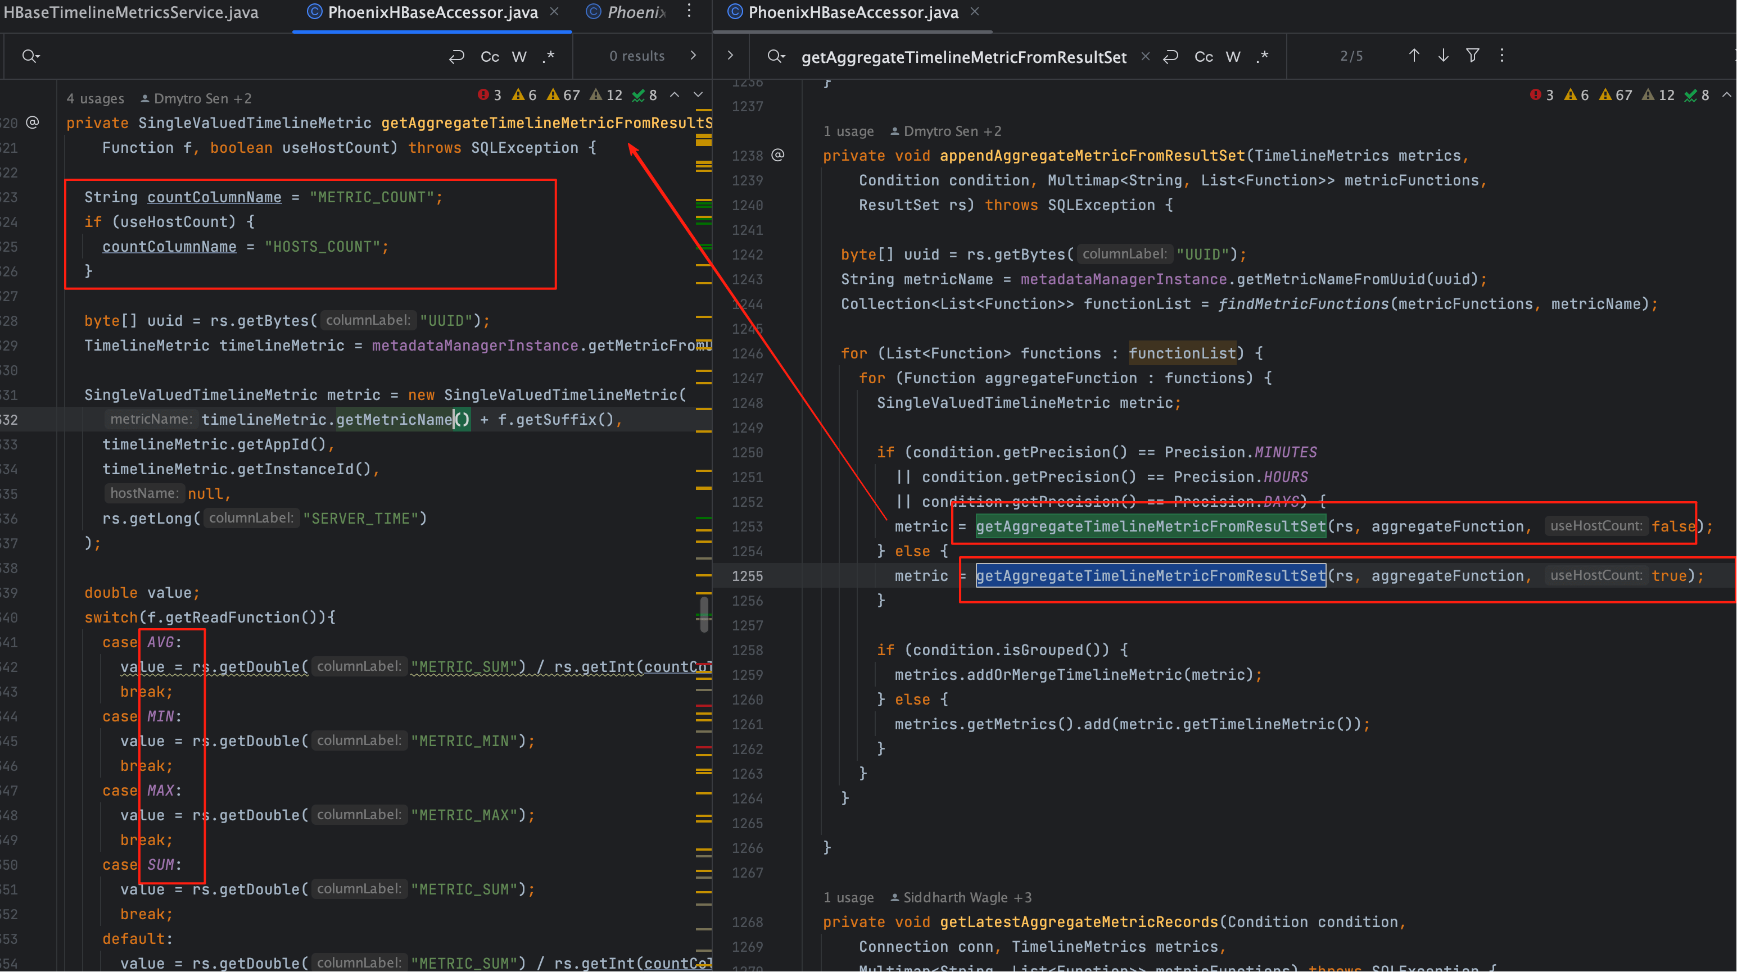
Task: Go to previous highlighted error in right editor
Action: [1727, 95]
